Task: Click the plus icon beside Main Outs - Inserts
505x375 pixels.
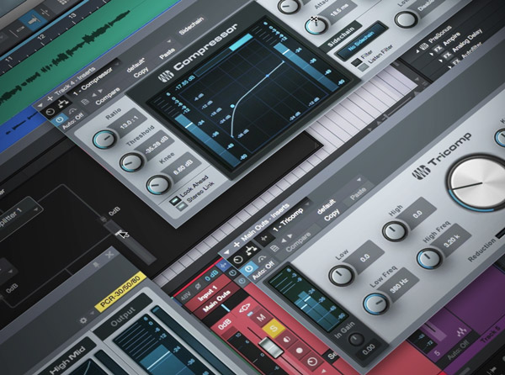Action: [237, 245]
